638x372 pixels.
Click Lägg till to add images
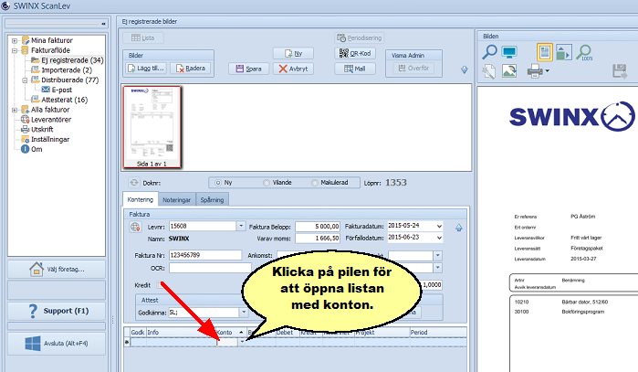tap(146, 69)
